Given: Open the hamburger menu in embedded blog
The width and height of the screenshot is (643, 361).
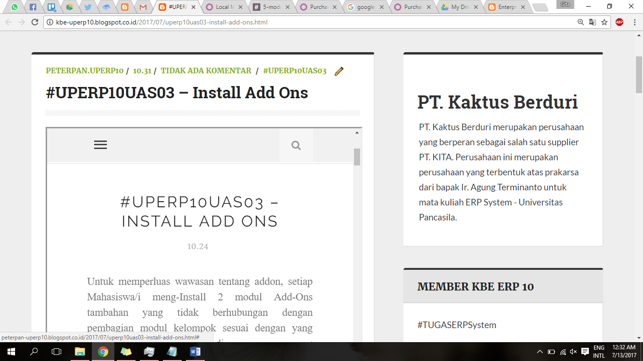Looking at the screenshot, I should 100,145.
